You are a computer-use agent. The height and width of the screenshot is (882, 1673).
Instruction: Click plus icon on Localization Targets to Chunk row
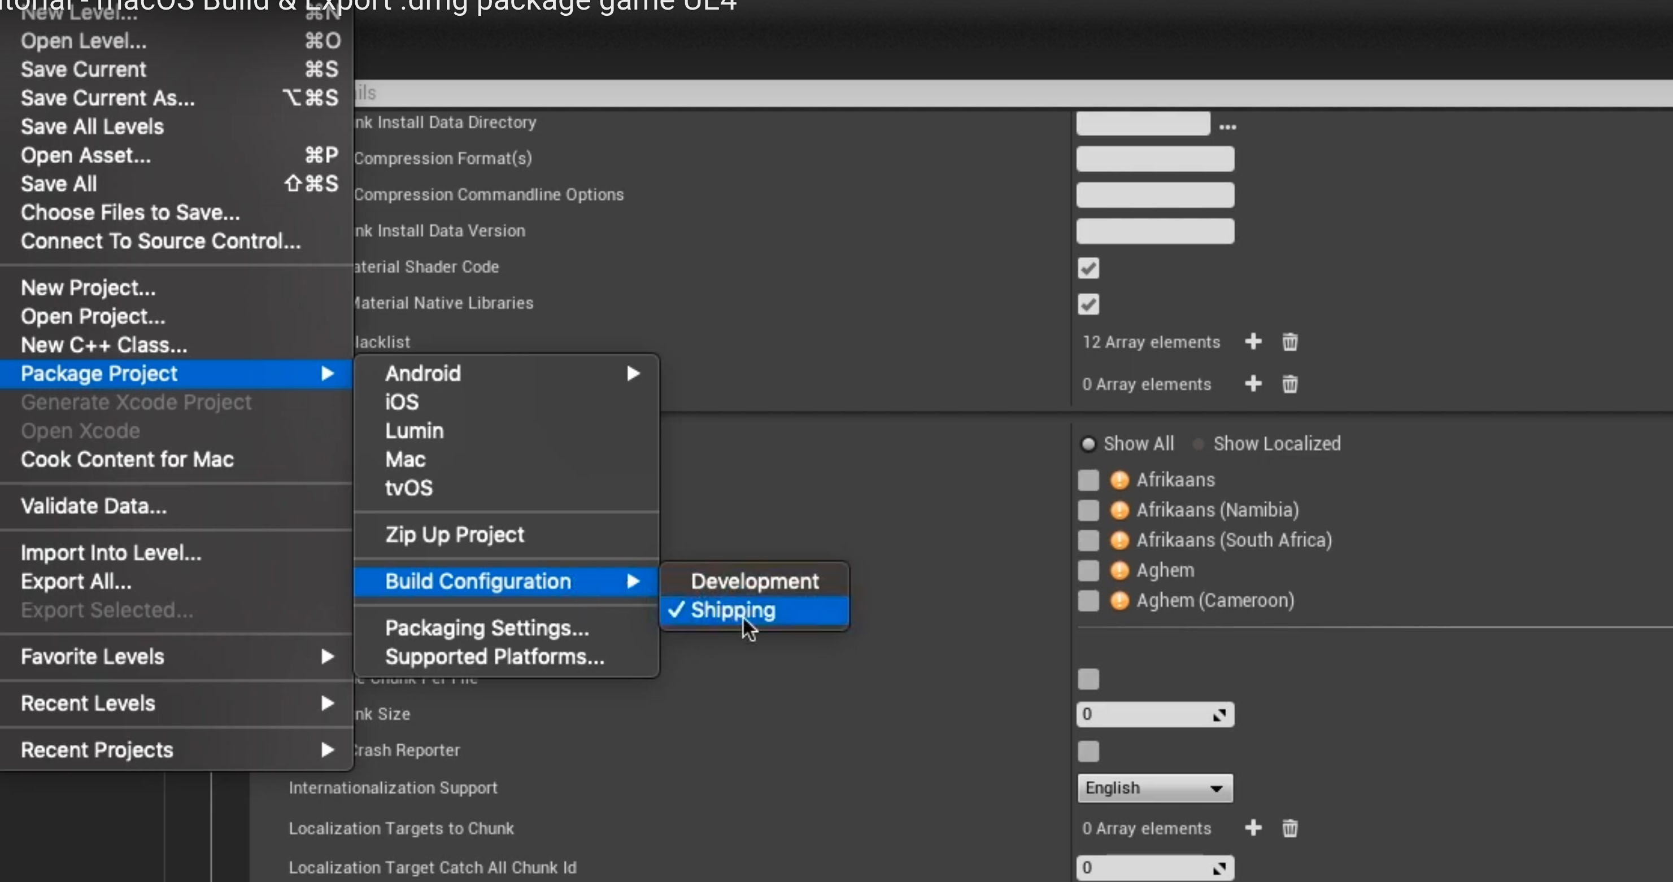coord(1253,827)
